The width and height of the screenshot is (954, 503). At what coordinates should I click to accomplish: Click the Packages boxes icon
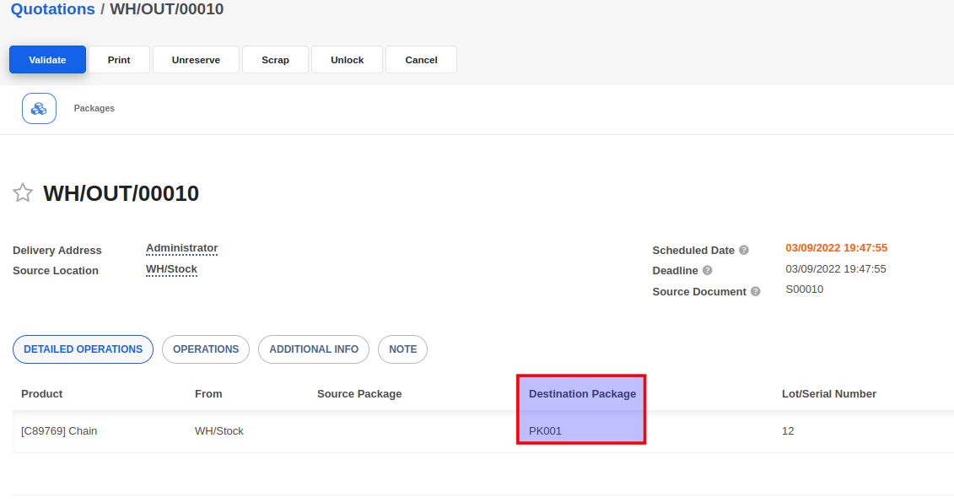[x=39, y=109]
